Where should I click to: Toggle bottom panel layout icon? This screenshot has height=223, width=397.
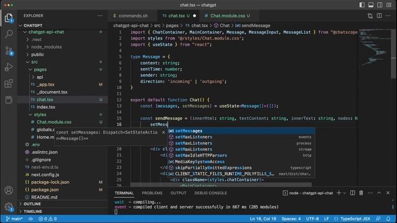[371, 5]
